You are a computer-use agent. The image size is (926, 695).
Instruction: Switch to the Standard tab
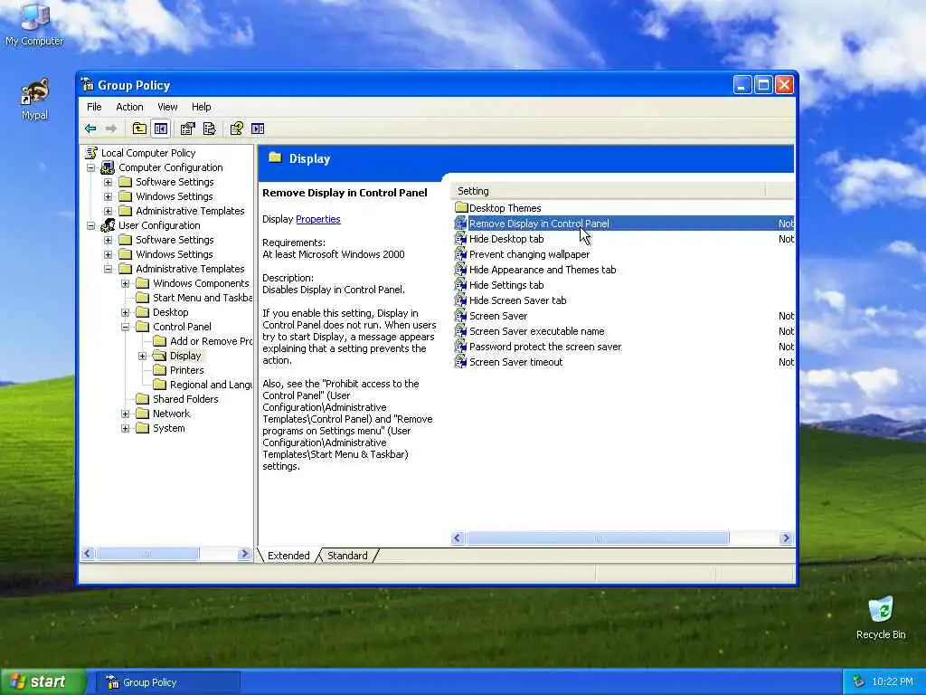347,556
